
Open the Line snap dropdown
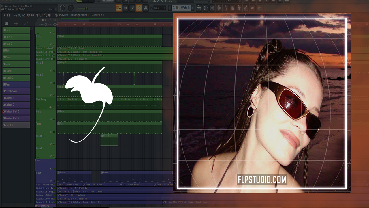click(x=160, y=8)
